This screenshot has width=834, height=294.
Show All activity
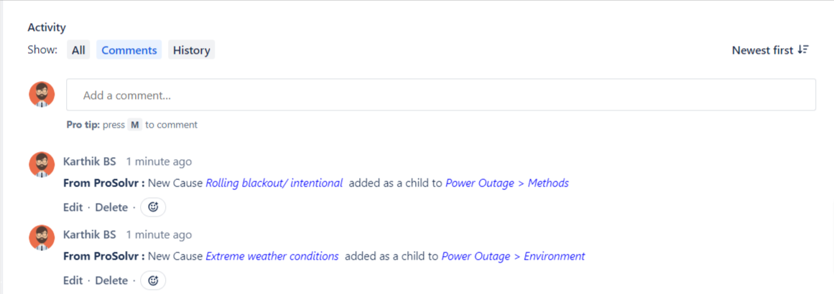[x=79, y=50]
